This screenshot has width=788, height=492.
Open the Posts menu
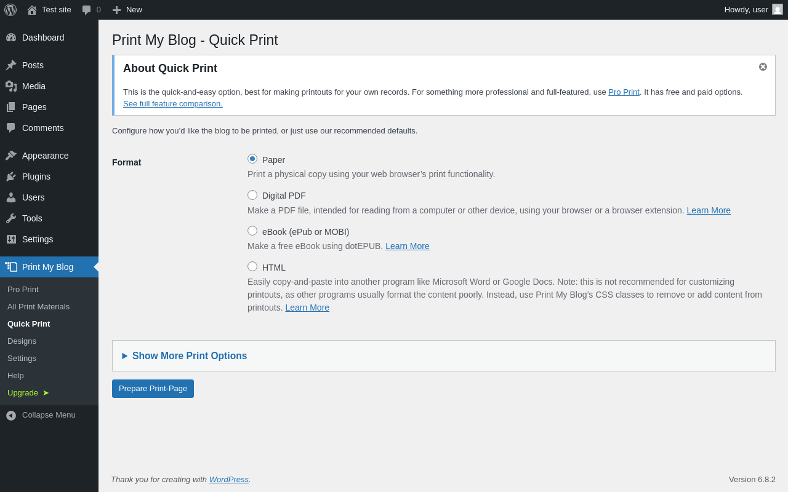(x=49, y=65)
